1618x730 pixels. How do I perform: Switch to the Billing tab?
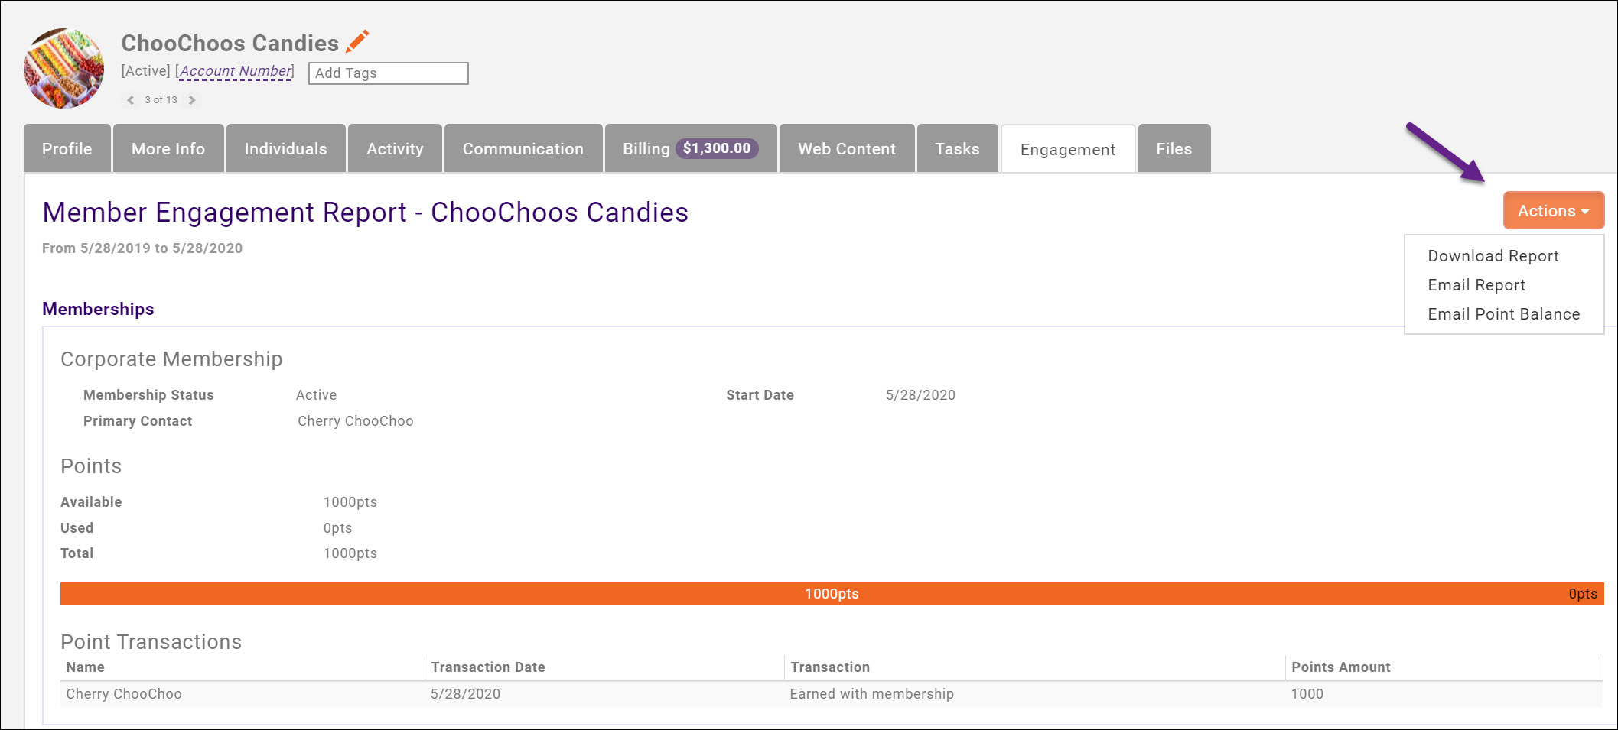pyautogui.click(x=646, y=148)
